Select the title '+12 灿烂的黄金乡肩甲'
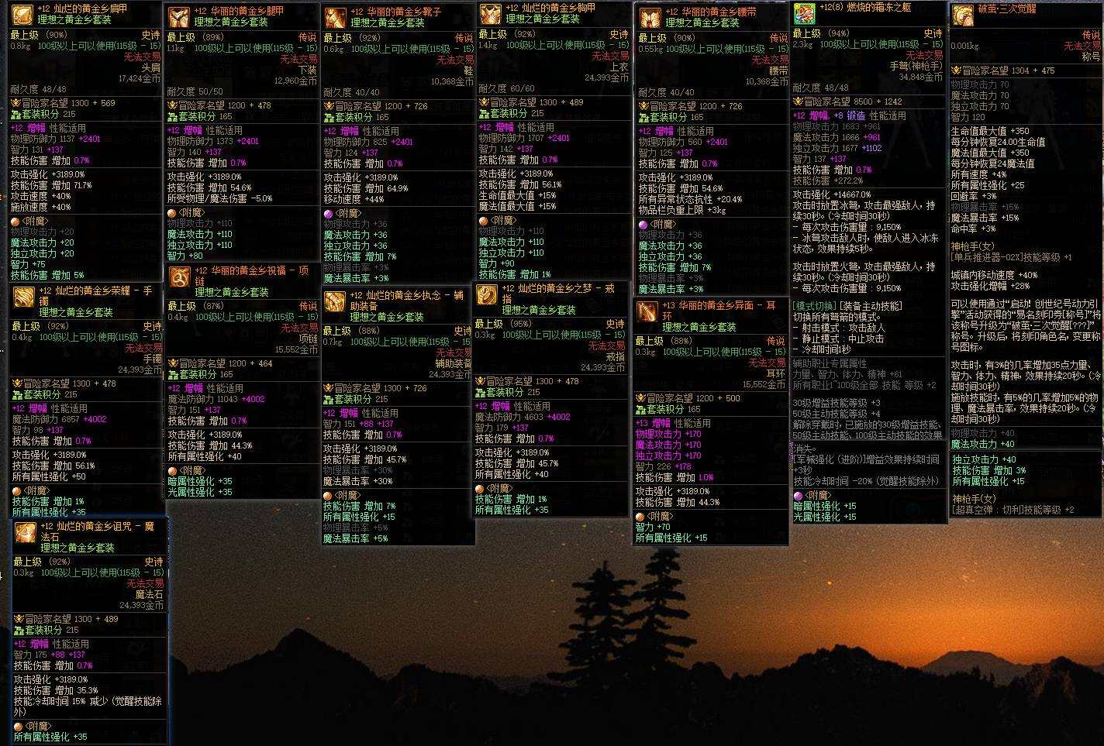 click(82, 9)
